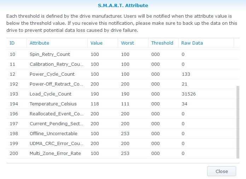Image resolution: width=246 pixels, height=179 pixels.
Task: Select the UDMA_CRC_Error_Count row
Action: pyautogui.click(x=56, y=144)
